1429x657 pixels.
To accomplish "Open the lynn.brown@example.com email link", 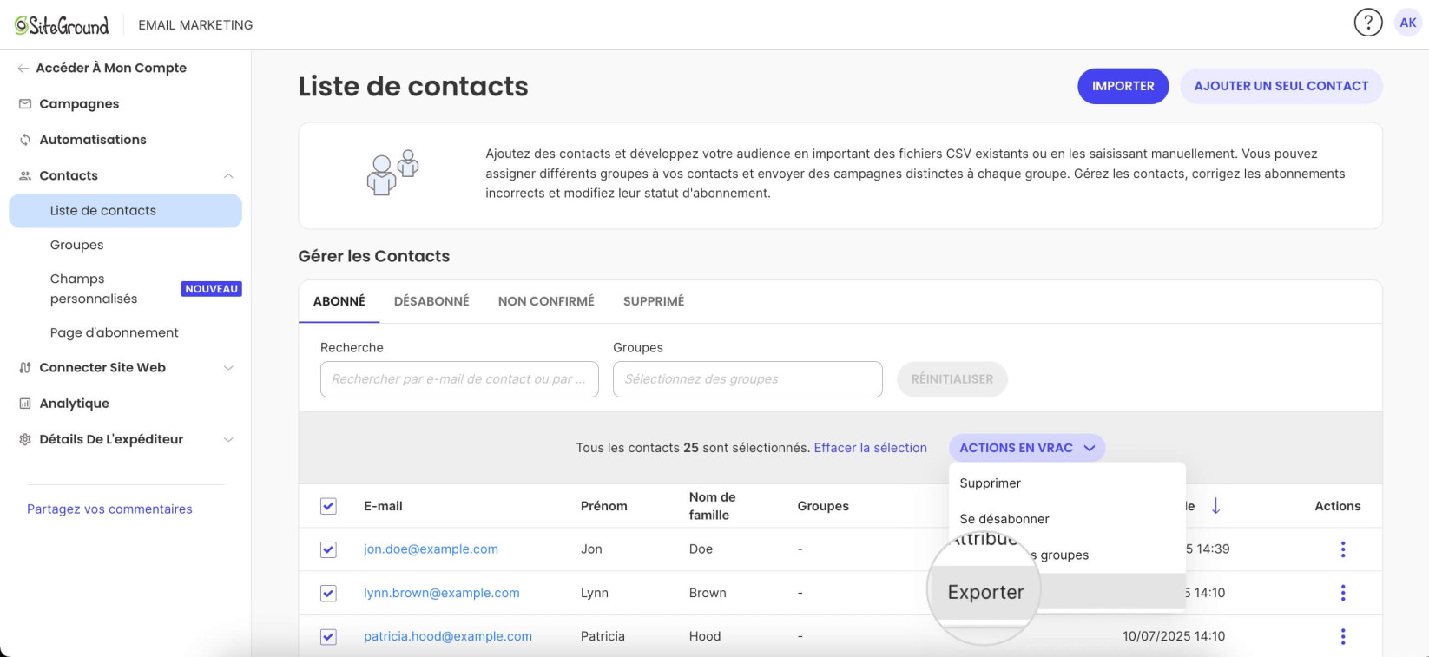I will [x=441, y=593].
